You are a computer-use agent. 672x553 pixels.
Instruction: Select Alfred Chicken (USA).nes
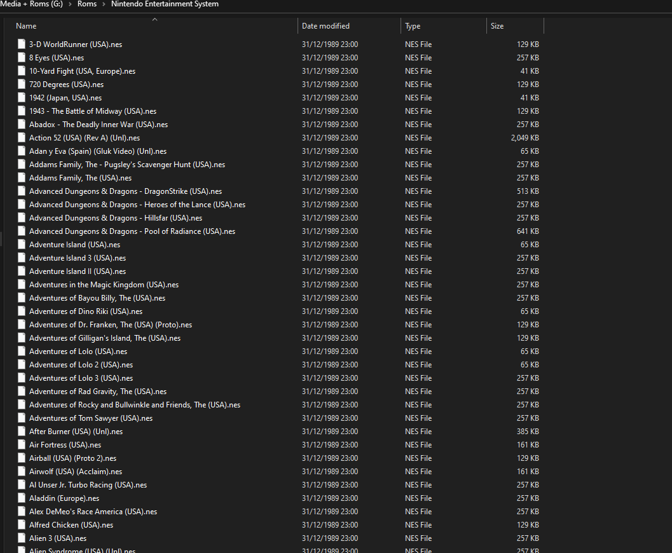pos(71,525)
